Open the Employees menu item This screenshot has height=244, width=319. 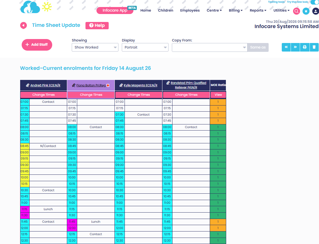pyautogui.click(x=190, y=10)
